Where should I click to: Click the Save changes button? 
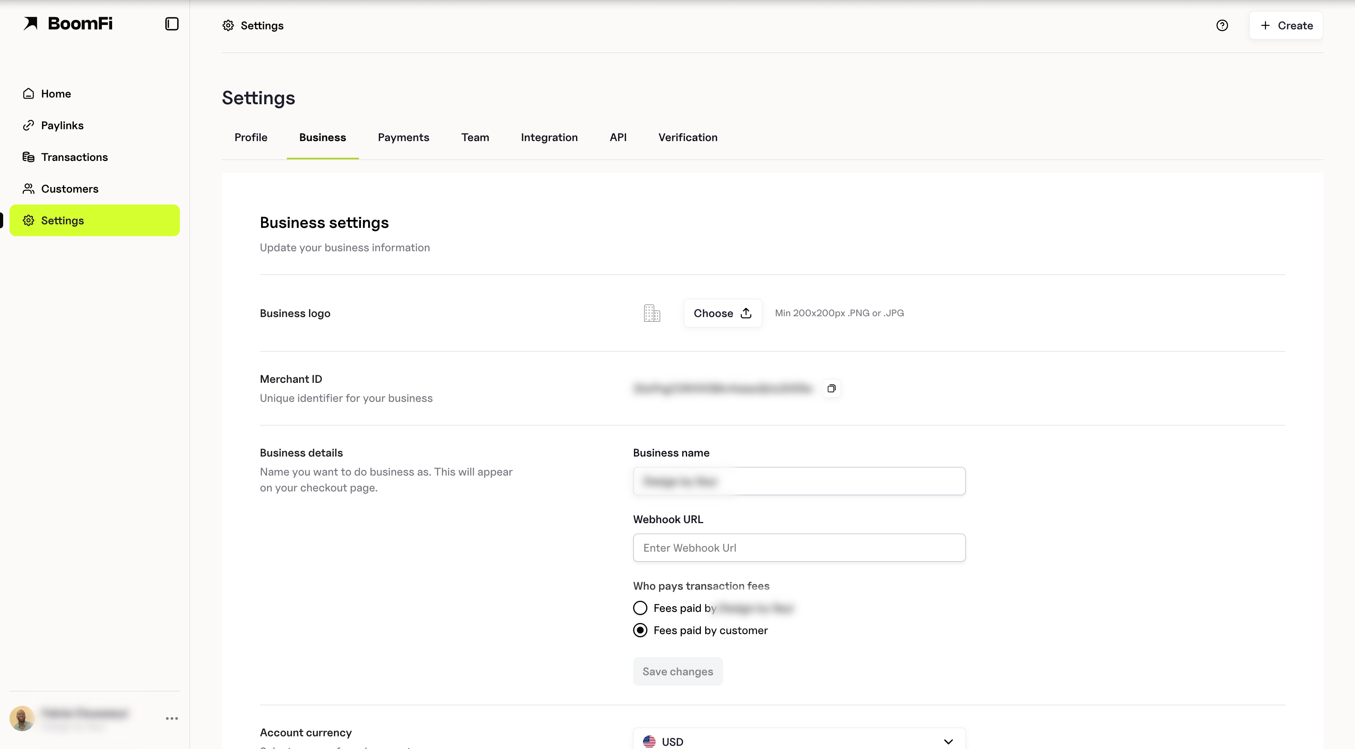point(677,671)
